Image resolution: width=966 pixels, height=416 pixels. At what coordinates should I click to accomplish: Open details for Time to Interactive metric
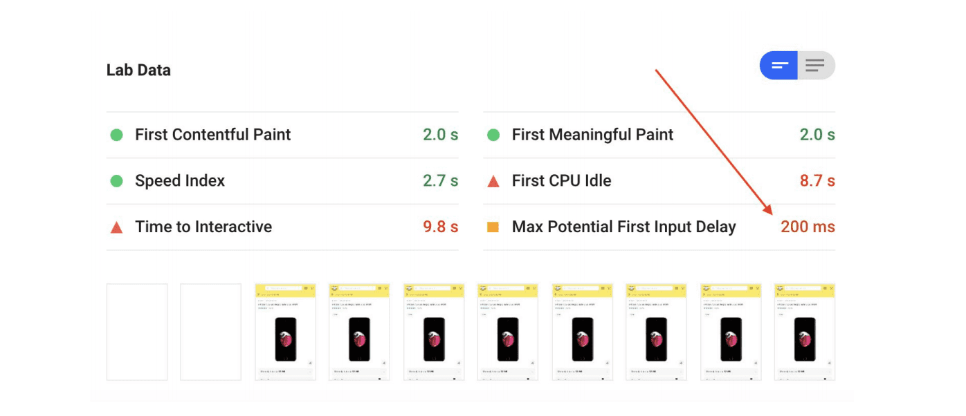[203, 226]
